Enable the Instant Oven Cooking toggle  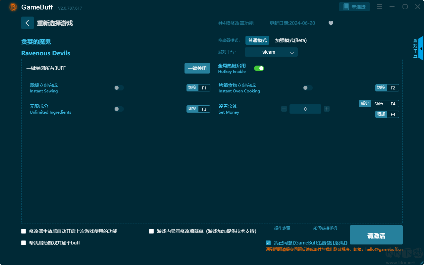pyautogui.click(x=308, y=88)
